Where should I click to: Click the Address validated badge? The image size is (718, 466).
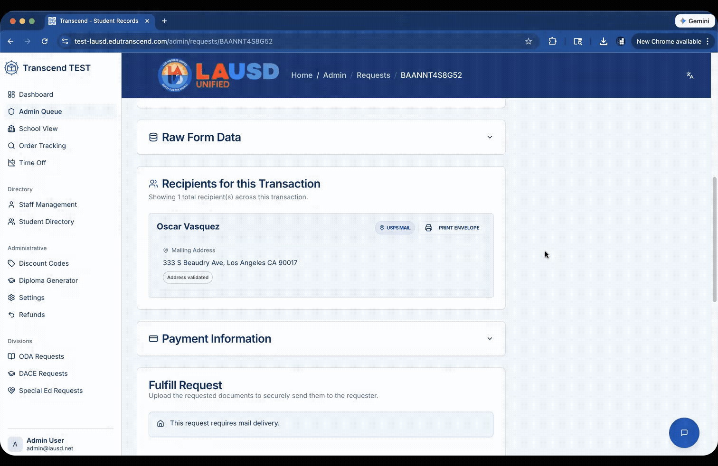coord(188,278)
